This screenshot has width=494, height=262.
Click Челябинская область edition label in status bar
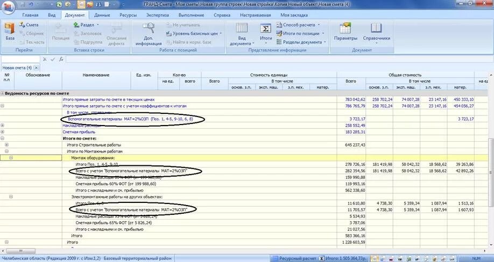[x=51, y=259]
